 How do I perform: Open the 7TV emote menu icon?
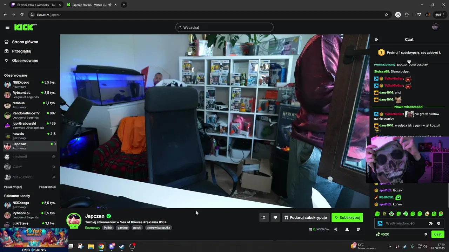pyautogui.click(x=431, y=223)
